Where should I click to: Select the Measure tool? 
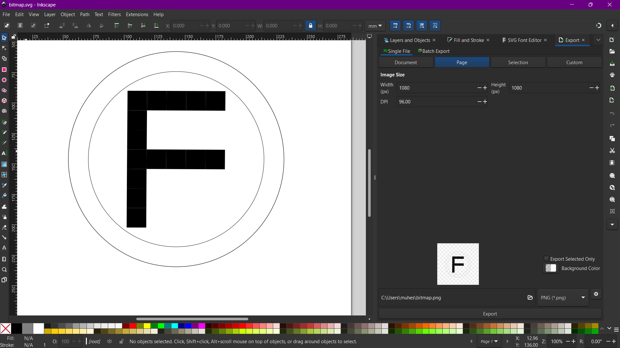4,259
